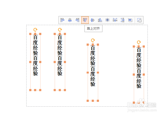Click the dotted-frame shape icon before the divider
This screenshot has width=166, height=116.
click(x=130, y=20)
